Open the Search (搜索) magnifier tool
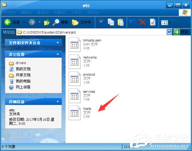 coord(60,22)
